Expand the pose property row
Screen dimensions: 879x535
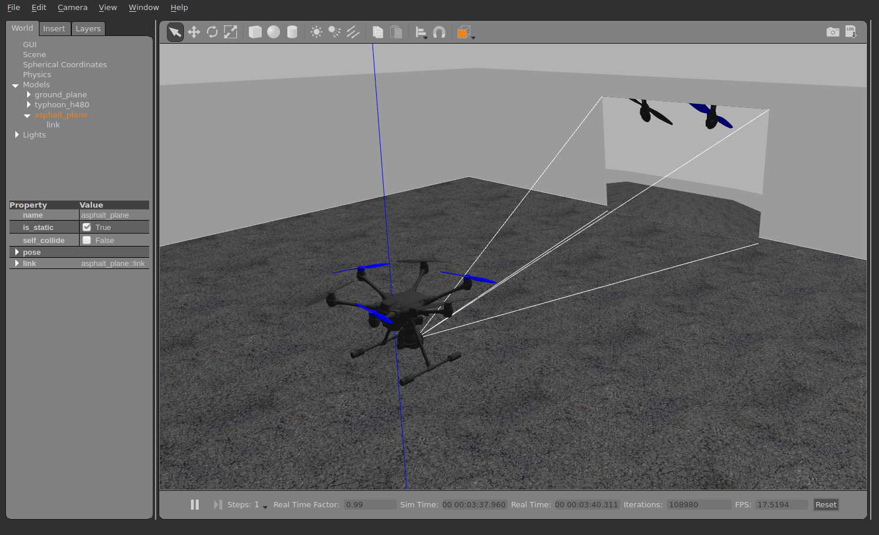[x=17, y=252]
